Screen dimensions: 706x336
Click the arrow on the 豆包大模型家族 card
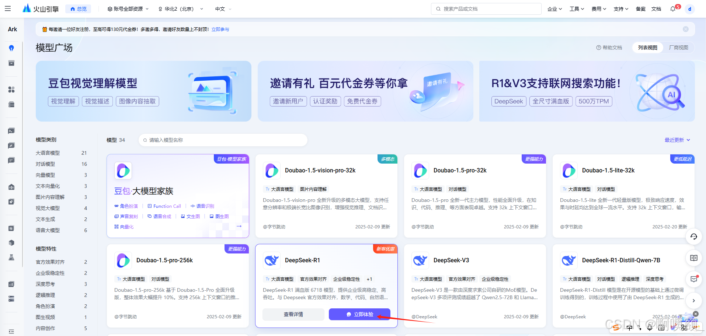click(x=239, y=226)
